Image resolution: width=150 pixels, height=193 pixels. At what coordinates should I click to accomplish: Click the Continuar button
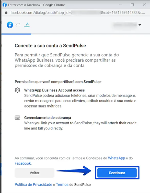(x=117, y=173)
